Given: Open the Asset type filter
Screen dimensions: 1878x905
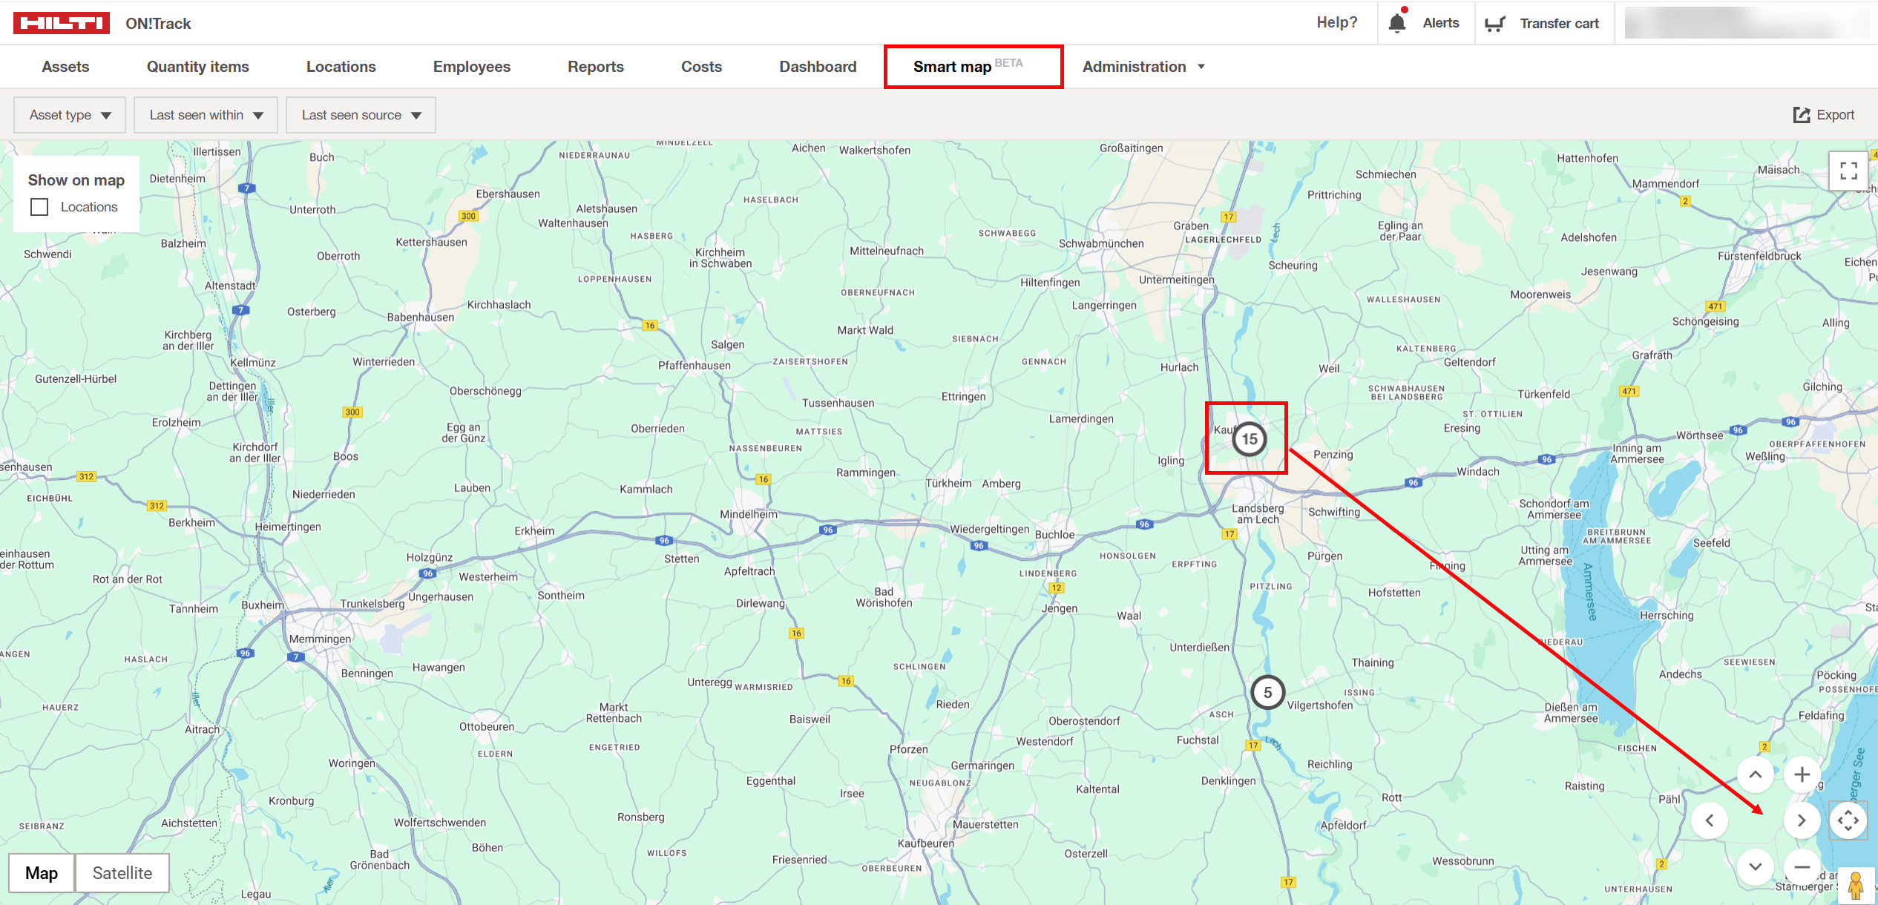Looking at the screenshot, I should 69,114.
